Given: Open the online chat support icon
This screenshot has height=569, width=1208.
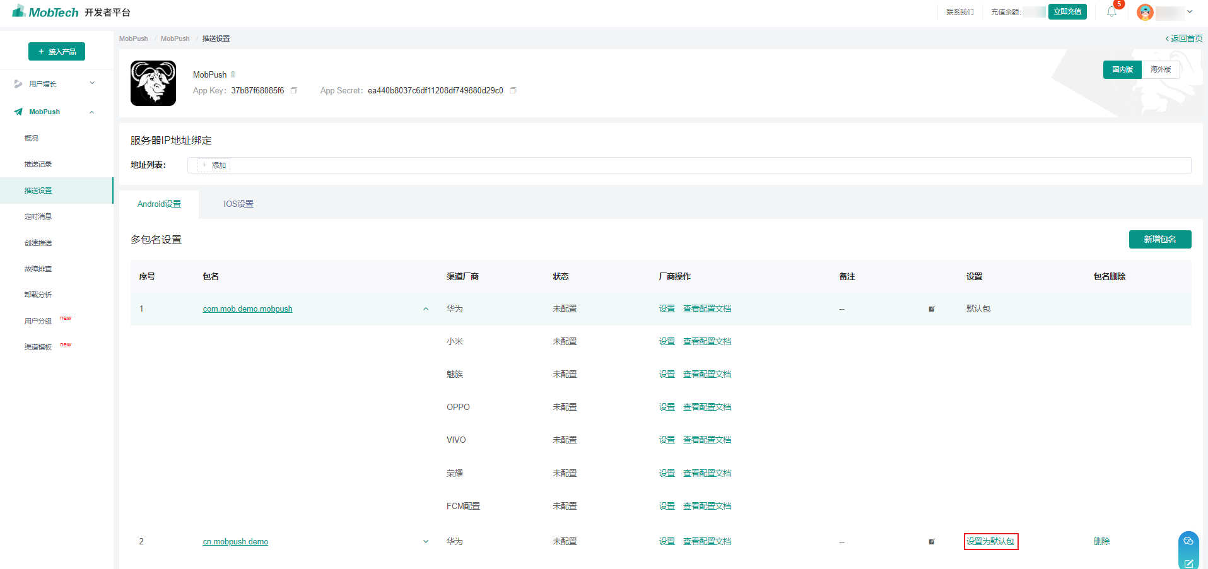Looking at the screenshot, I should (x=1188, y=541).
